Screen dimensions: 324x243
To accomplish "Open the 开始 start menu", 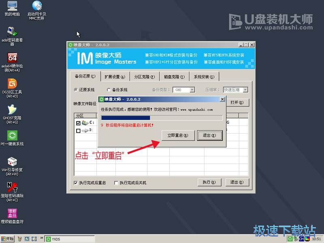I will [x=7, y=239].
